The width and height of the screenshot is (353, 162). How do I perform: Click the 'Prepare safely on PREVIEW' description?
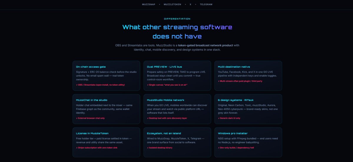[x=177, y=76]
